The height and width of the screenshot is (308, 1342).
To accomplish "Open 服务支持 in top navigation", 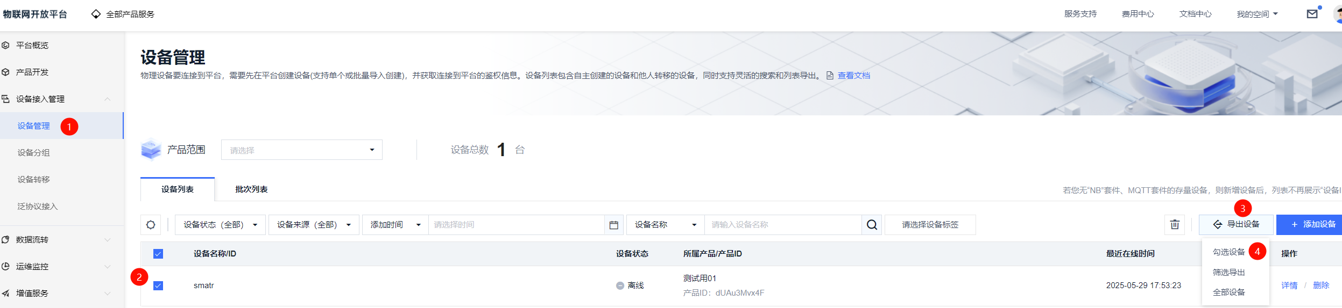I will tap(1080, 14).
